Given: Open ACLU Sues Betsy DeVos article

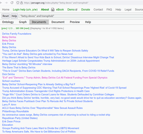Looking at the screenshot, I should pos(42,108).
